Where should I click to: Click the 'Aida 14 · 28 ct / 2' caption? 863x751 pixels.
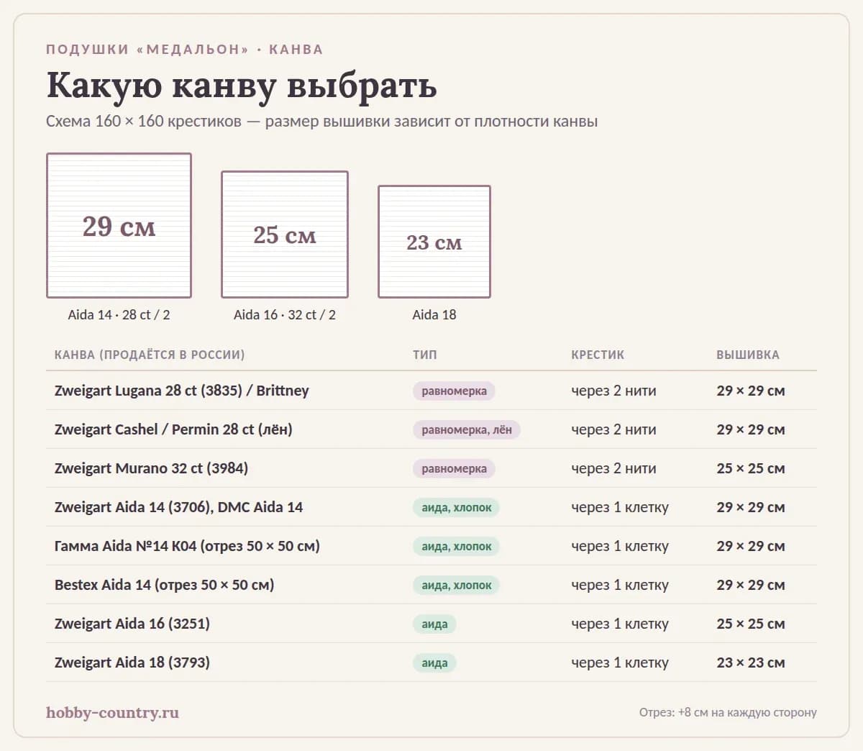click(119, 314)
